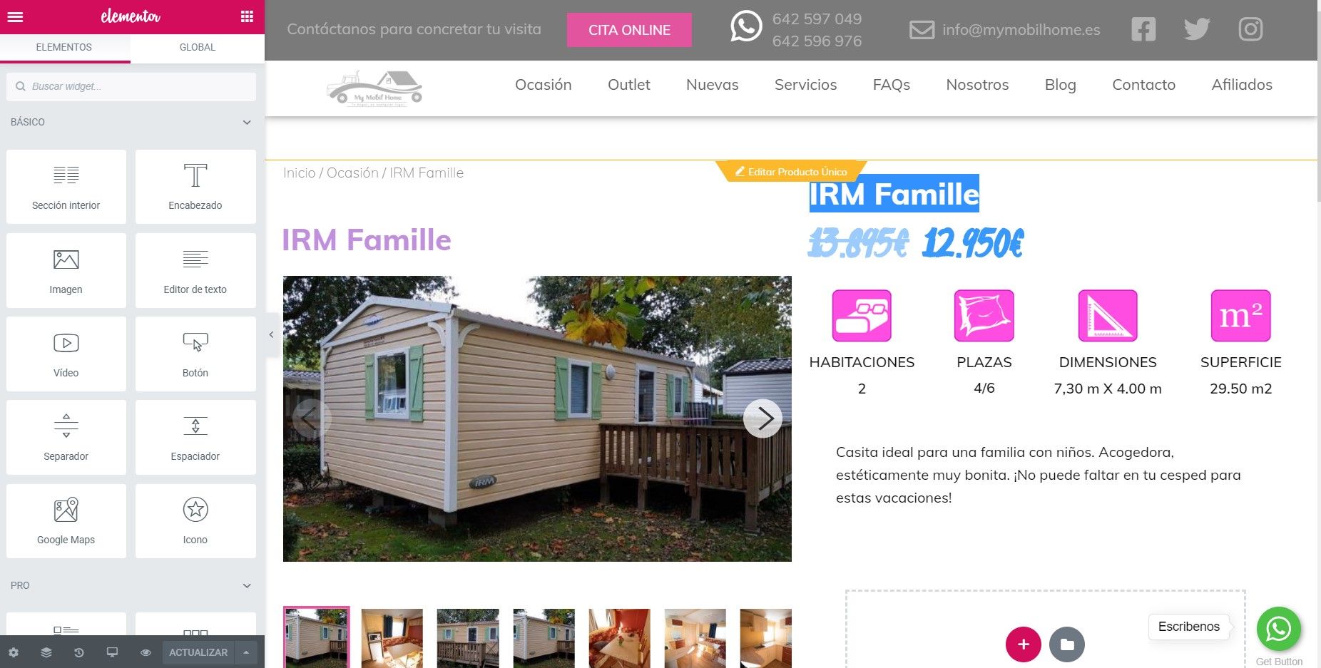Image resolution: width=1321 pixels, height=668 pixels.
Task: Switch to the GLOBAL tab
Action: (198, 47)
